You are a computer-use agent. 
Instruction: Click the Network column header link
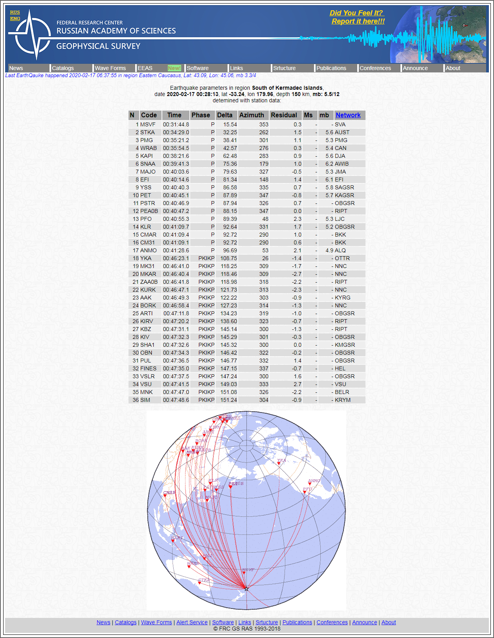(x=348, y=115)
